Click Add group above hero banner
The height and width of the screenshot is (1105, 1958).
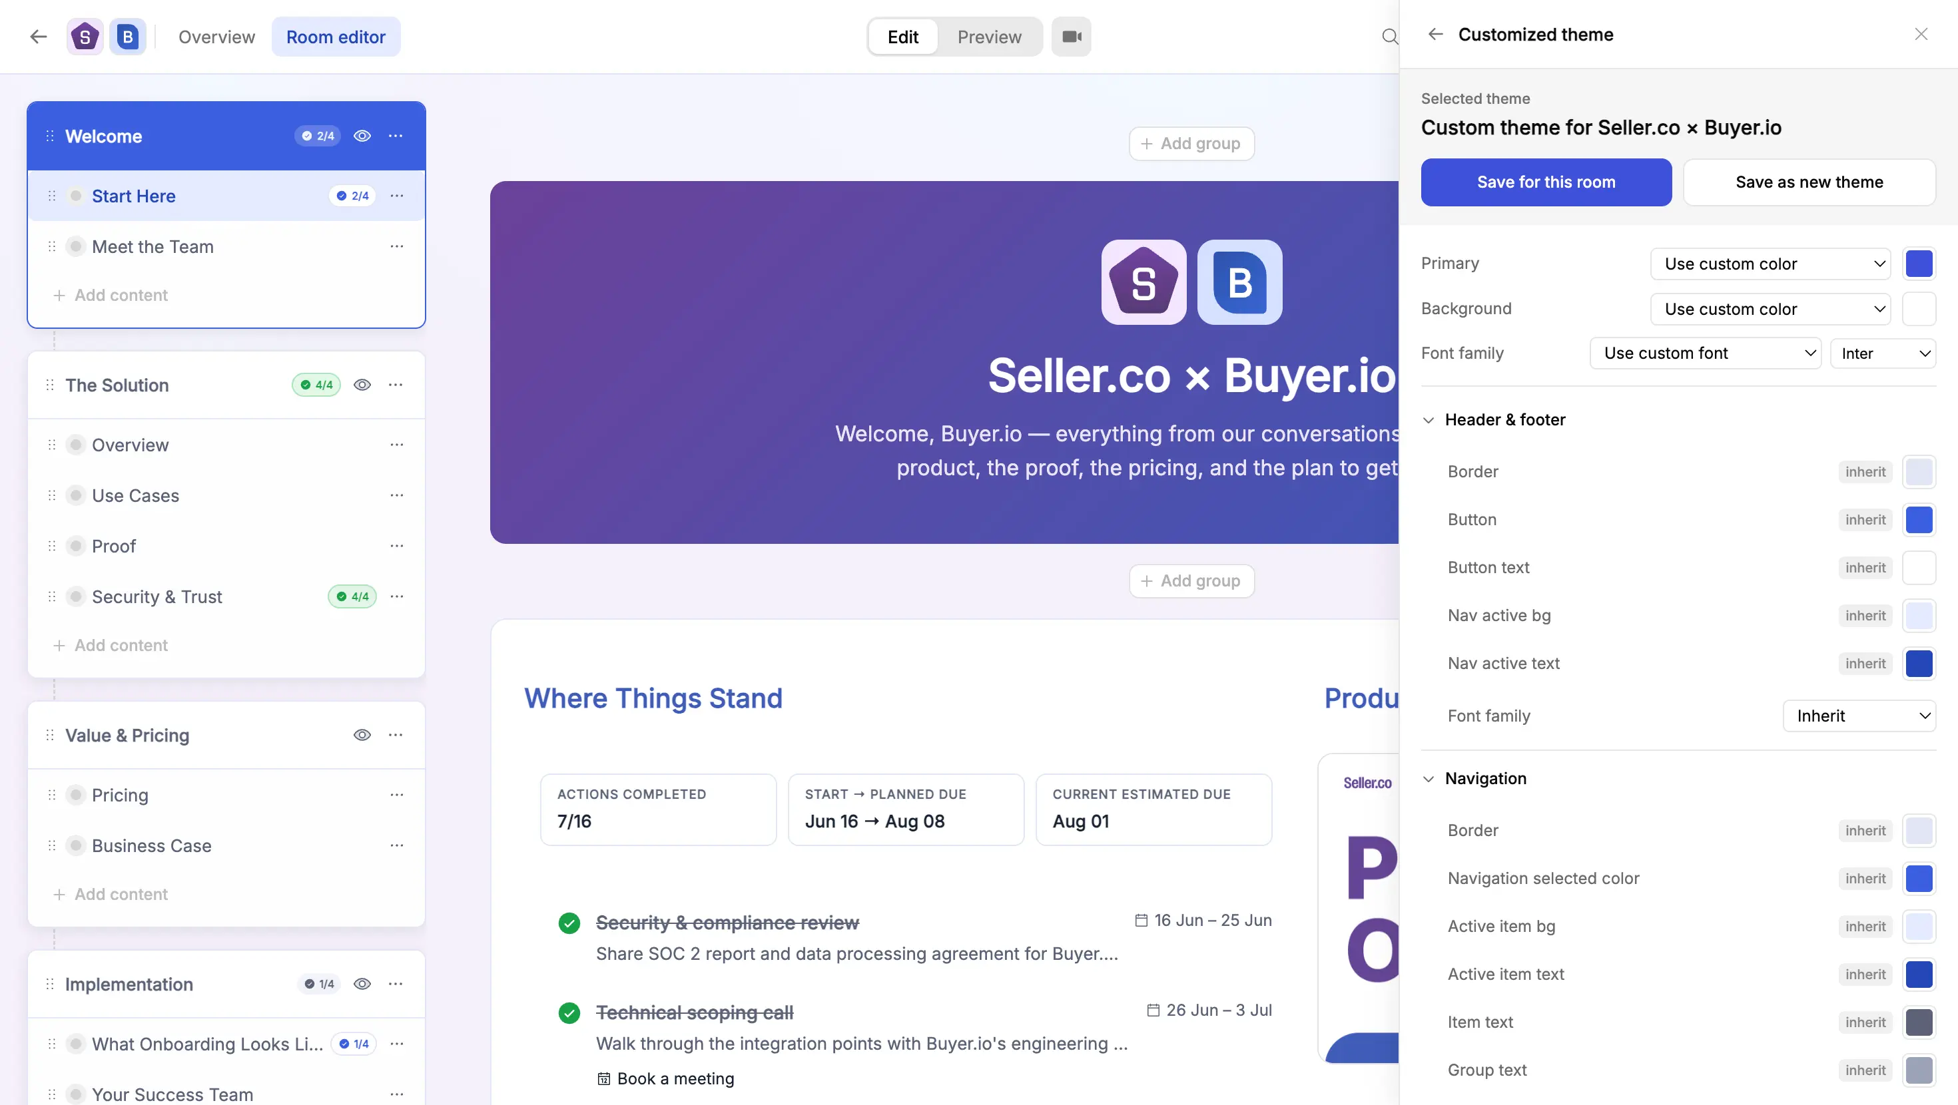click(x=1191, y=144)
